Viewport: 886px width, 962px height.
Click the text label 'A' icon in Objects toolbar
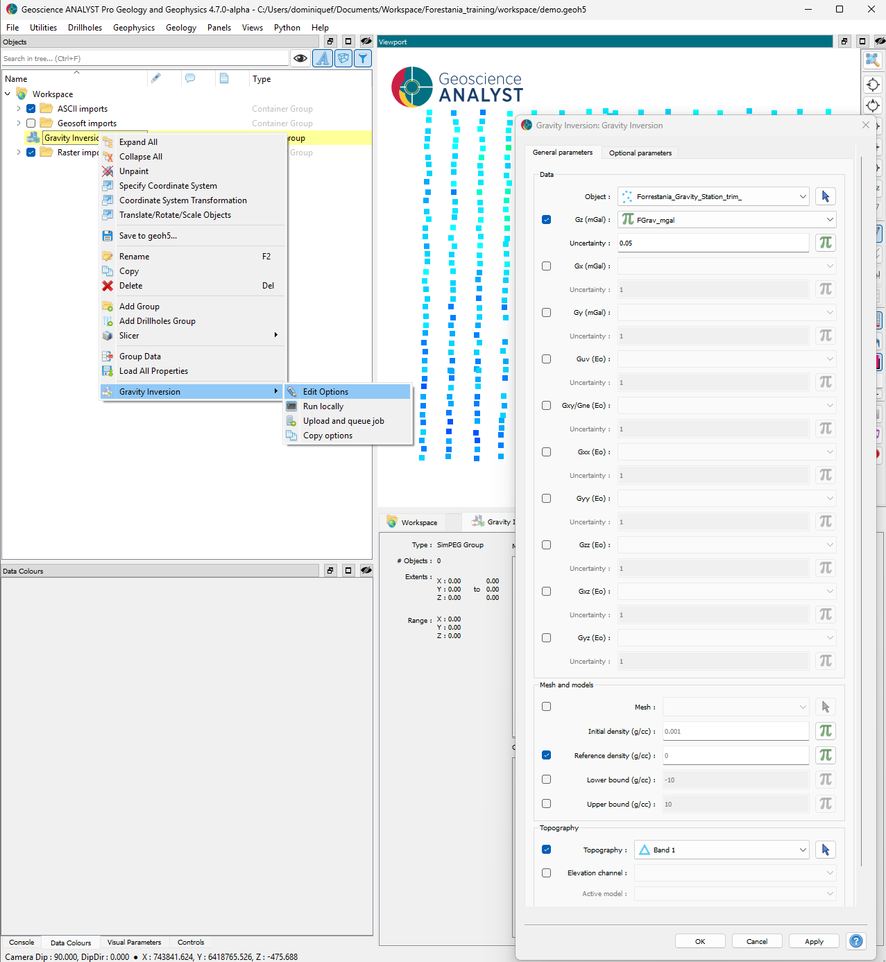(x=323, y=58)
